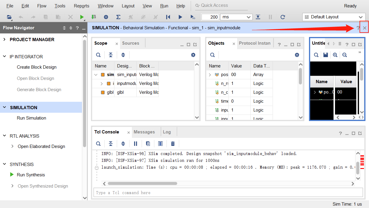Collapse the sim_inputmodule scope entry
Image resolution: width=369 pixels, height=208 pixels.
pos(96,75)
